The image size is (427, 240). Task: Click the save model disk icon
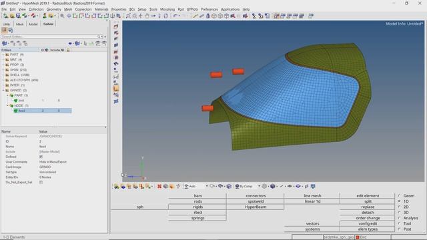pos(18,16)
